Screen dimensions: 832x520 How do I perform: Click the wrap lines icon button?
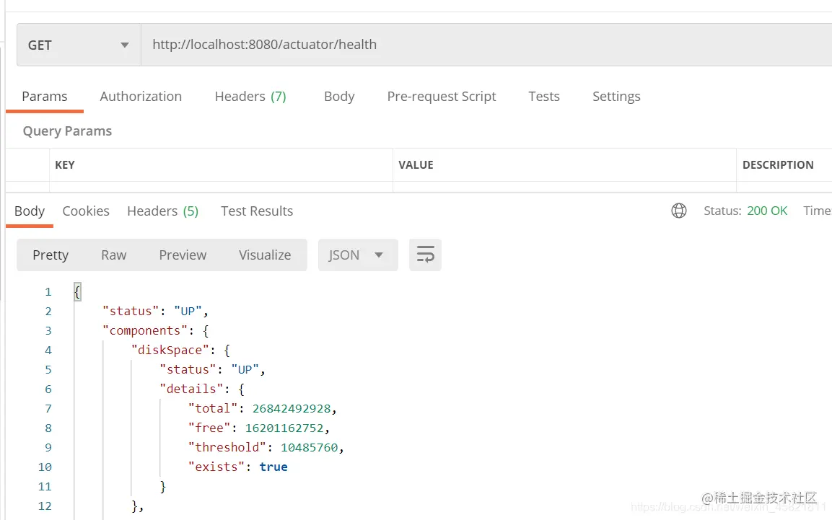pos(425,255)
